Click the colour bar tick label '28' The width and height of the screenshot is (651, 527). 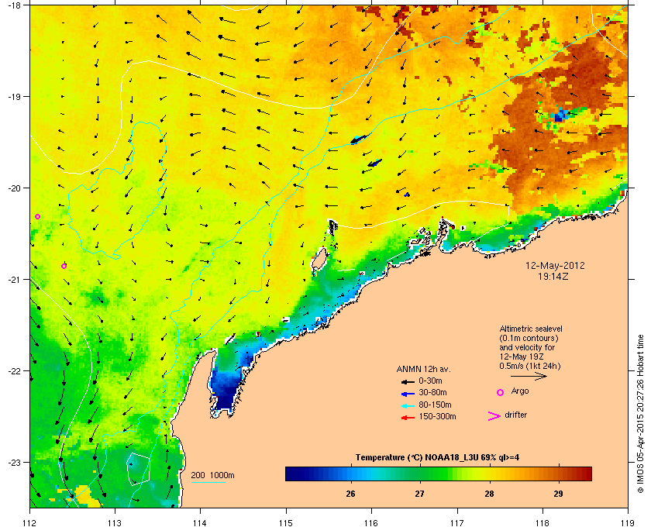point(490,494)
